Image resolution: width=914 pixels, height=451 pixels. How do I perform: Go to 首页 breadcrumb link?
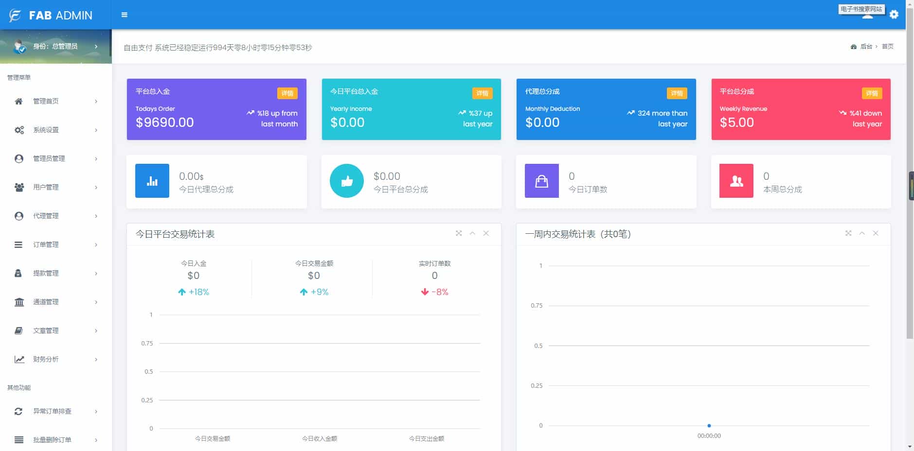888,47
